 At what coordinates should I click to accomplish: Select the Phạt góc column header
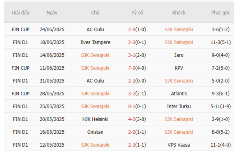click(220, 13)
